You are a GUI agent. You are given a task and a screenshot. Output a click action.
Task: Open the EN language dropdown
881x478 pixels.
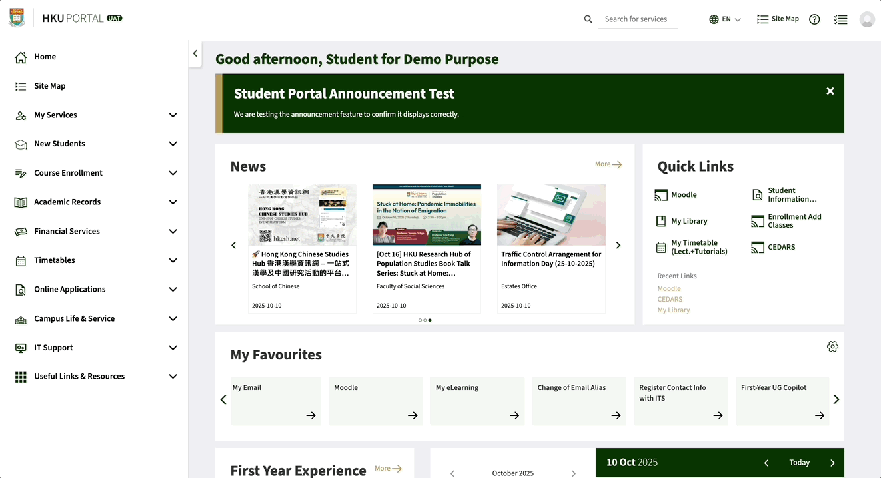pos(725,19)
